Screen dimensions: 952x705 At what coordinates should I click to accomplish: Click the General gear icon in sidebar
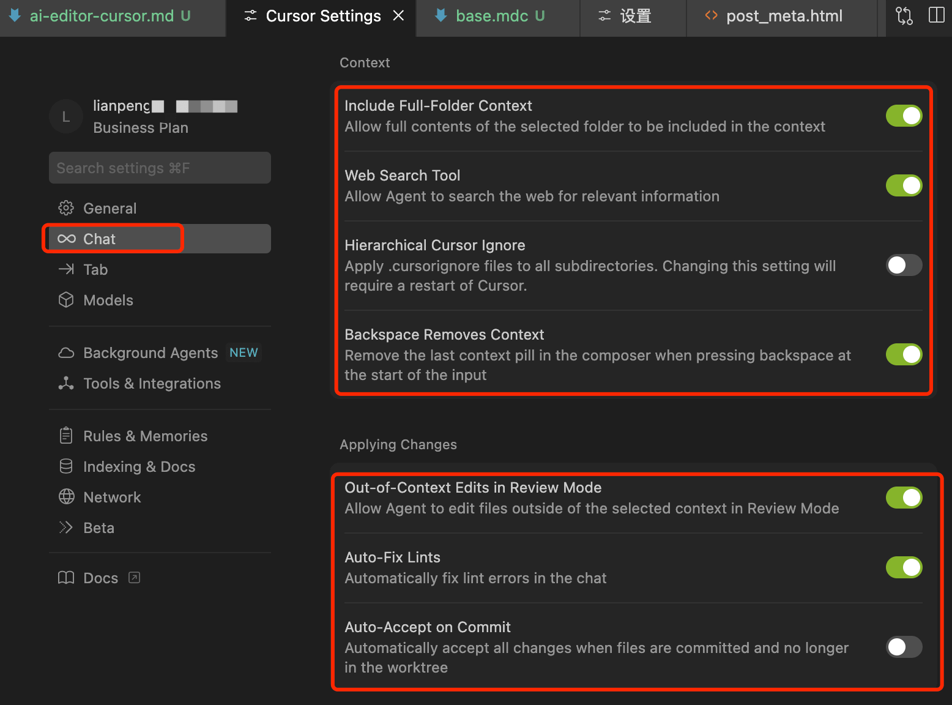tap(66, 208)
